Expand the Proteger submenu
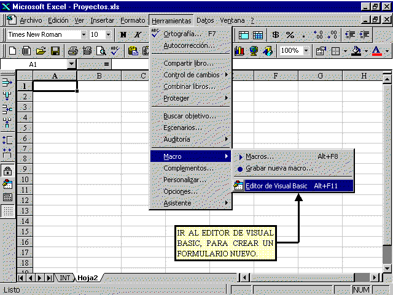The image size is (393, 295). tap(191, 98)
